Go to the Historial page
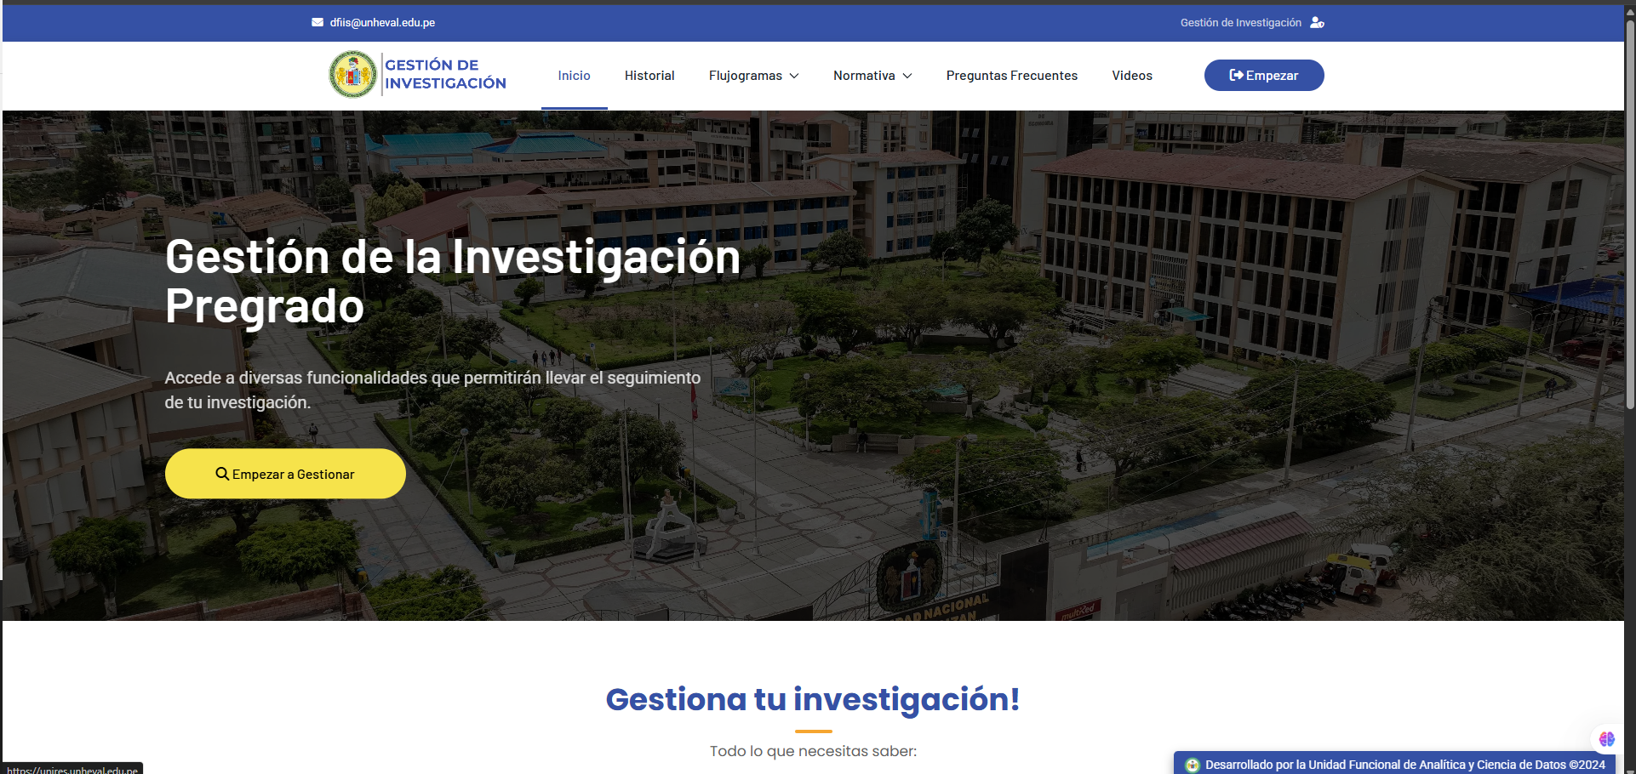The image size is (1636, 774). 649,76
